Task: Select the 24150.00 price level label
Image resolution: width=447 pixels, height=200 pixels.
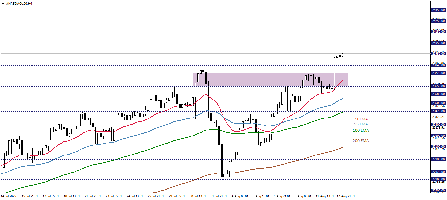Action: 438,32
